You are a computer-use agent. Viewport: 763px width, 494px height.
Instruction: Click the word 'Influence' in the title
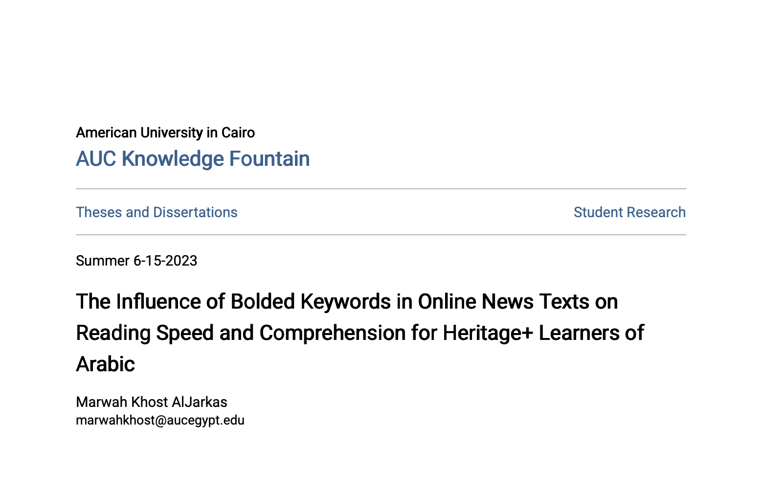coord(158,302)
